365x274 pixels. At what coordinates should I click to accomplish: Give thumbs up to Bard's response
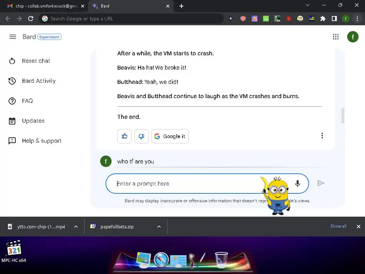(x=124, y=136)
